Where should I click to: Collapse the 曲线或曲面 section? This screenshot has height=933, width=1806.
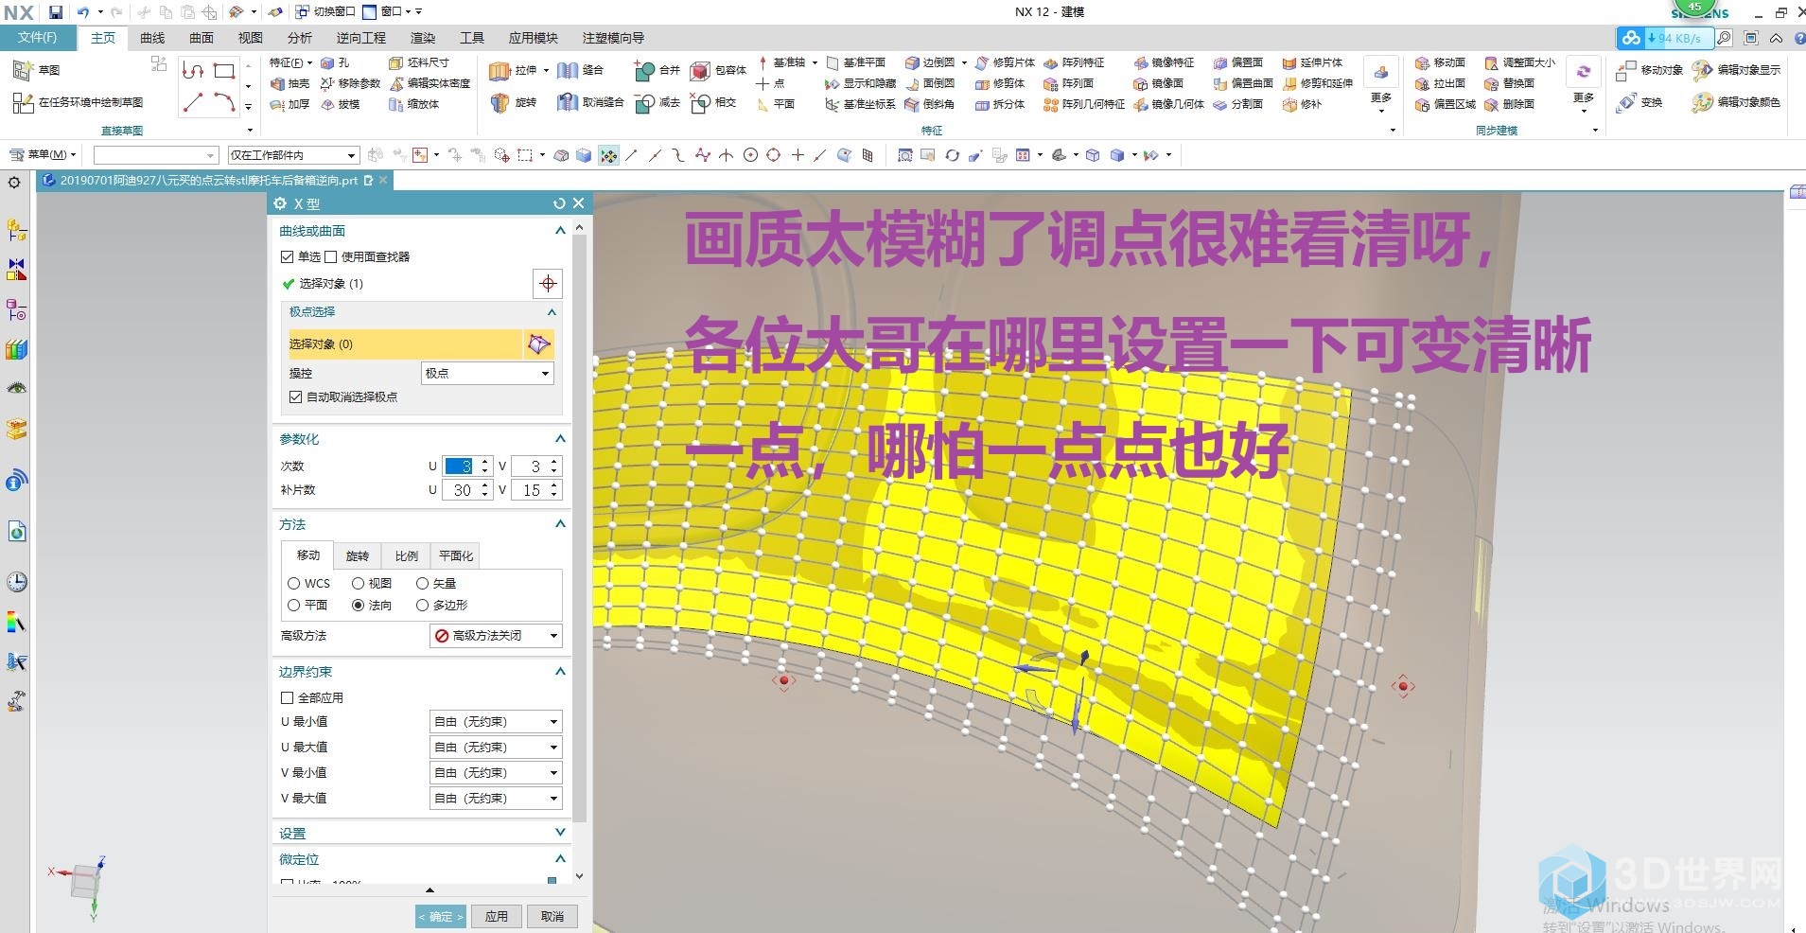(560, 231)
